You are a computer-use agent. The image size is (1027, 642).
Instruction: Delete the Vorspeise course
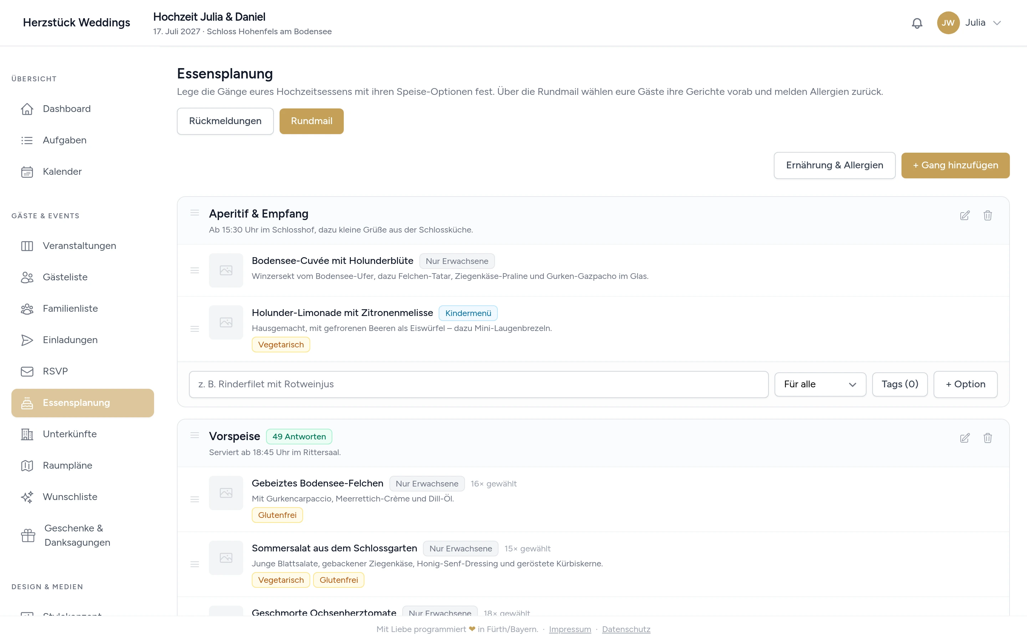(987, 438)
